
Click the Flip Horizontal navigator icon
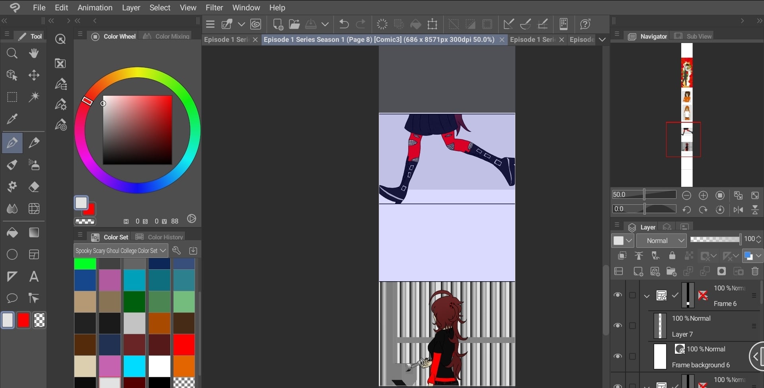pos(738,210)
